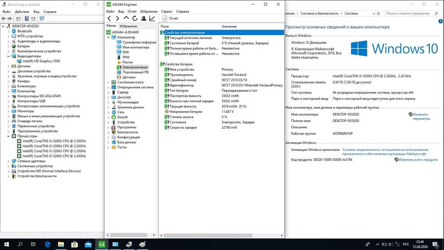Expand Дисковые устройства in Device Manager
Viewport: 444px width, 250px height.
[8, 71]
